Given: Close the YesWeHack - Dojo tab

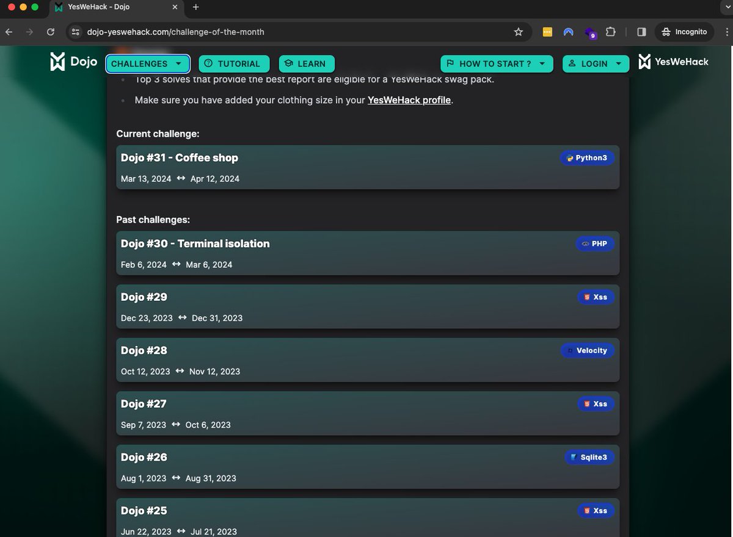Looking at the screenshot, I should click(175, 7).
